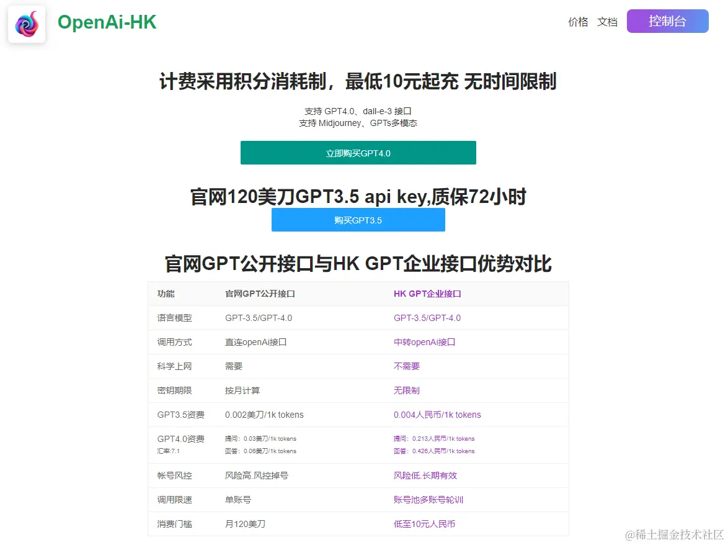
Task: Click the 直连openAi接口 cell
Action: click(256, 342)
